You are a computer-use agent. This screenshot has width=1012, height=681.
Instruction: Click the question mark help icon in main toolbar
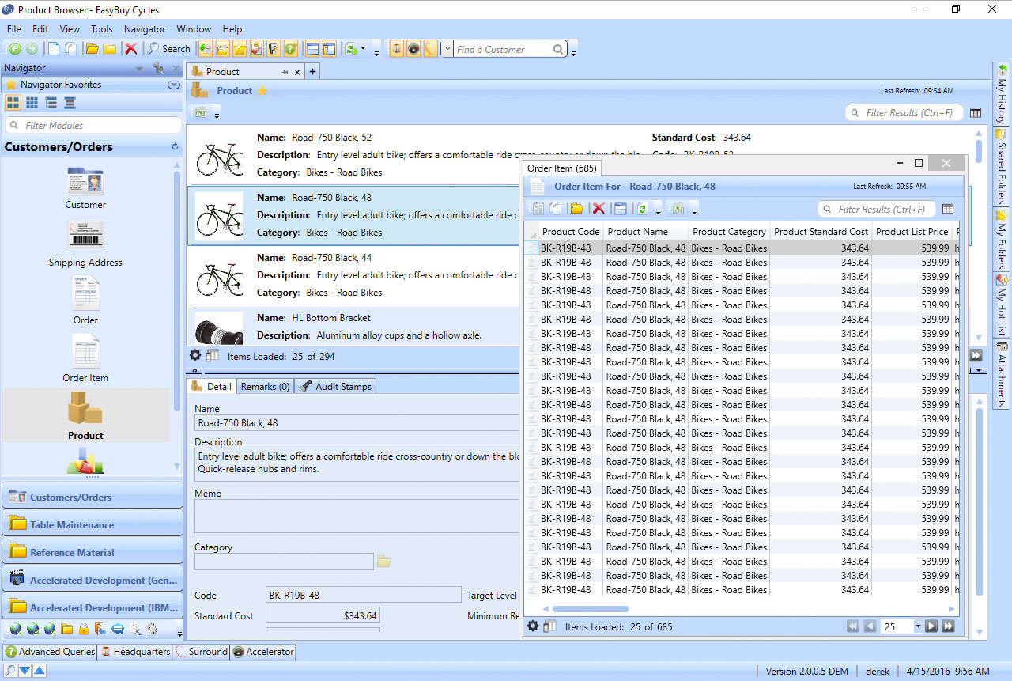290,49
